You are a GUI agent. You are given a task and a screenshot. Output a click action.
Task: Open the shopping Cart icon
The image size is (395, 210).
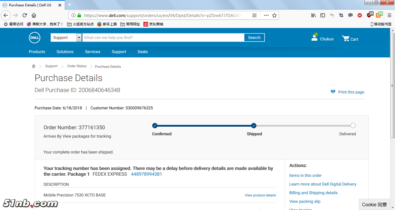click(346, 38)
